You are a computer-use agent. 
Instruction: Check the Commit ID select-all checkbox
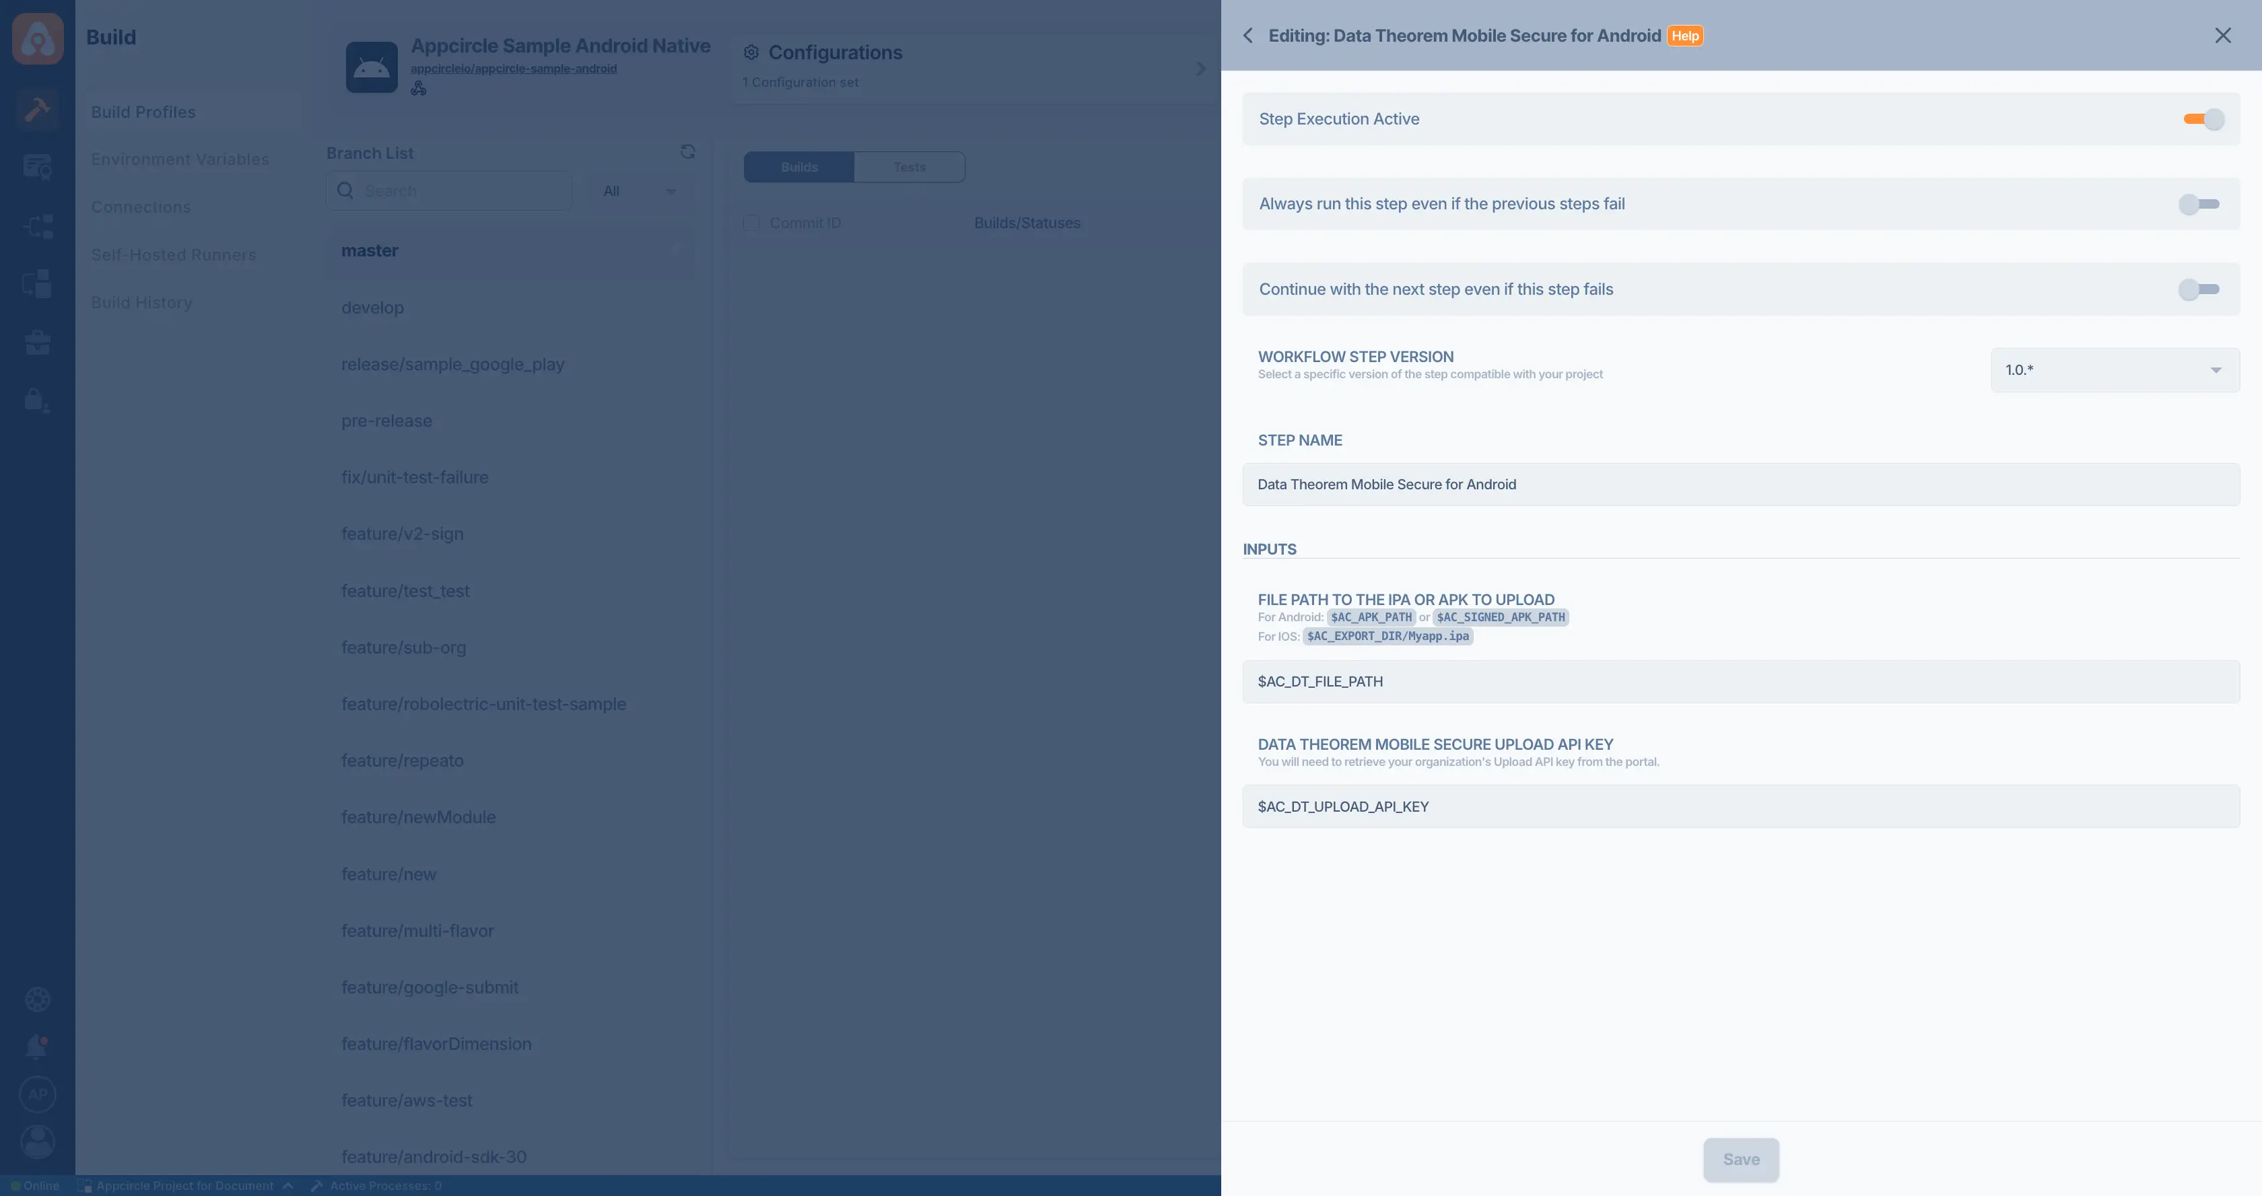click(752, 223)
